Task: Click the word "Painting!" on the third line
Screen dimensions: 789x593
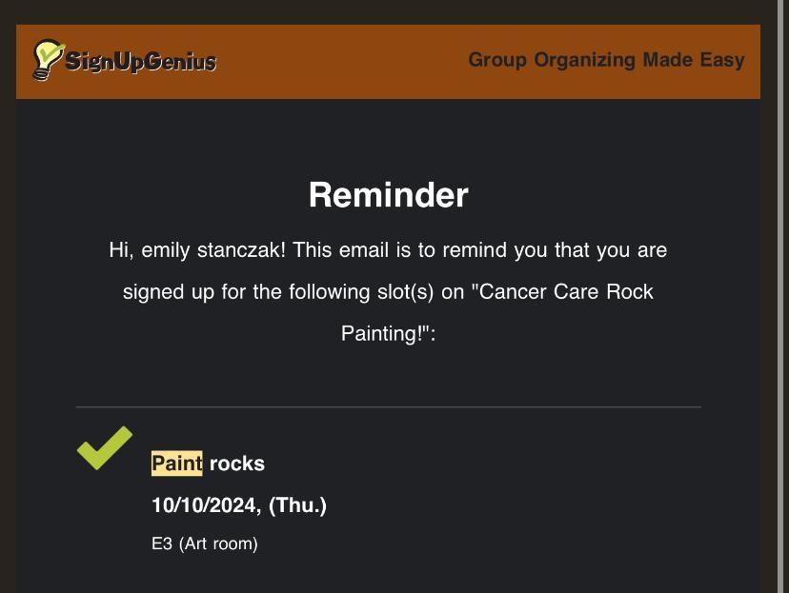Action: click(x=382, y=333)
